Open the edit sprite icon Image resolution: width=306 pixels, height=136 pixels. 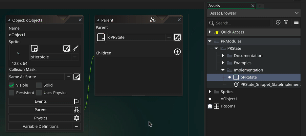pos(67,49)
